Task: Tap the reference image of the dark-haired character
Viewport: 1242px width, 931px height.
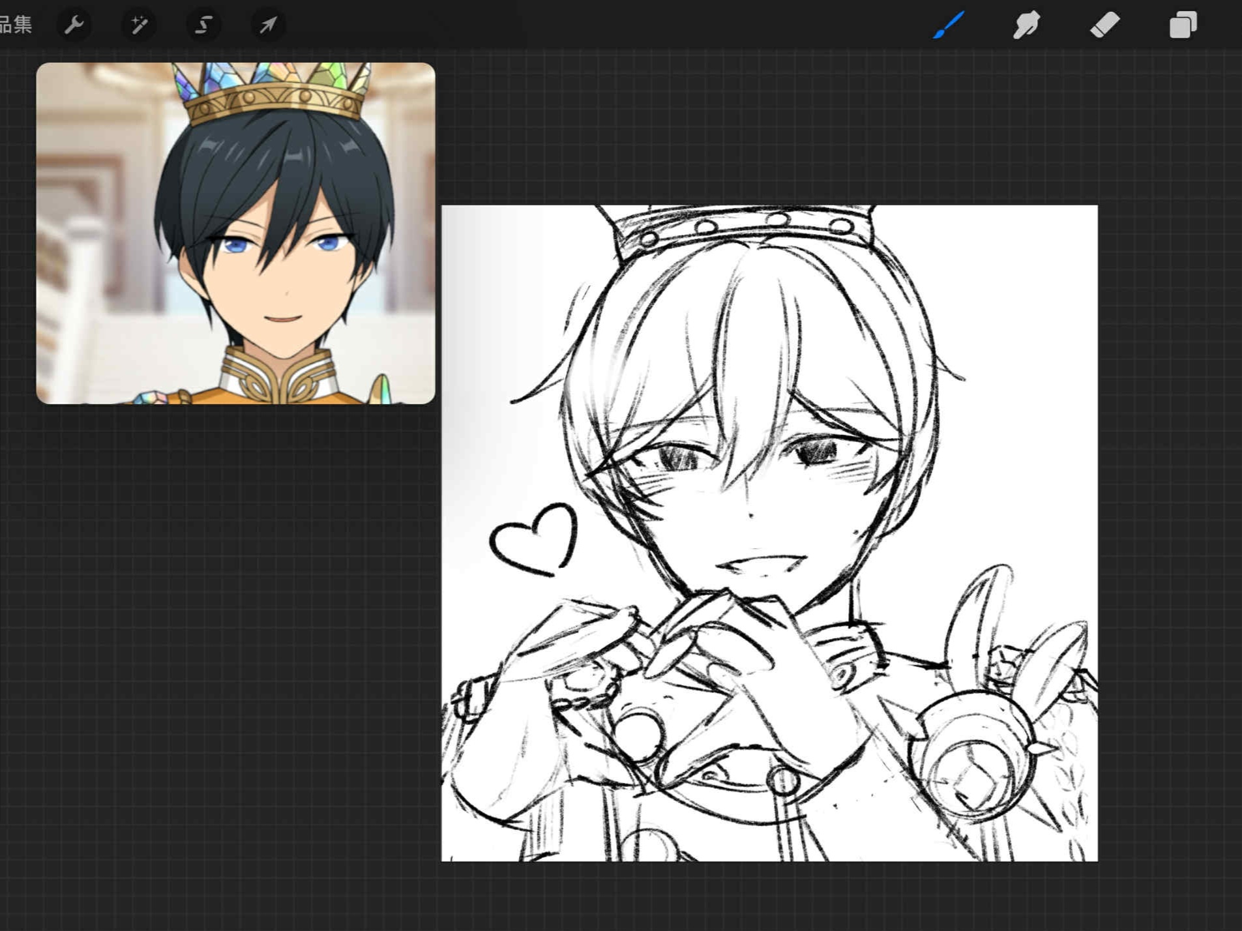Action: coord(235,233)
